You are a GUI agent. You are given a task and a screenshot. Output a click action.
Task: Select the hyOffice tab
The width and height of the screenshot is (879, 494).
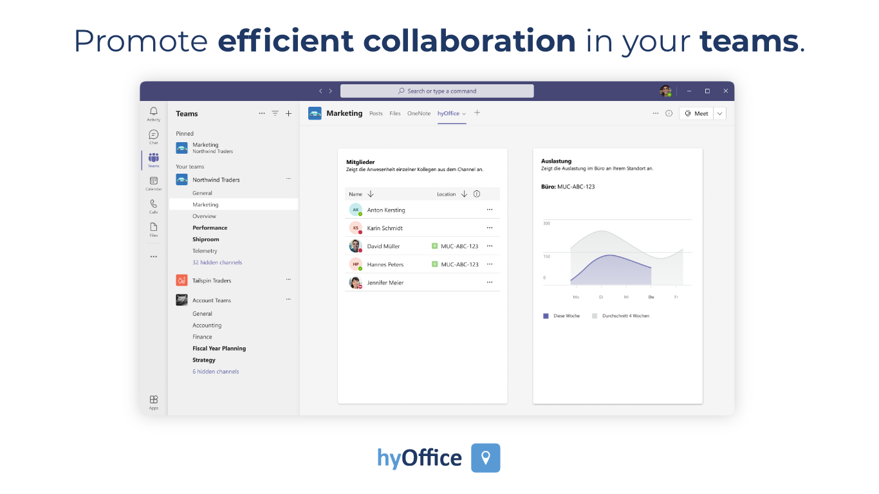pyautogui.click(x=449, y=113)
